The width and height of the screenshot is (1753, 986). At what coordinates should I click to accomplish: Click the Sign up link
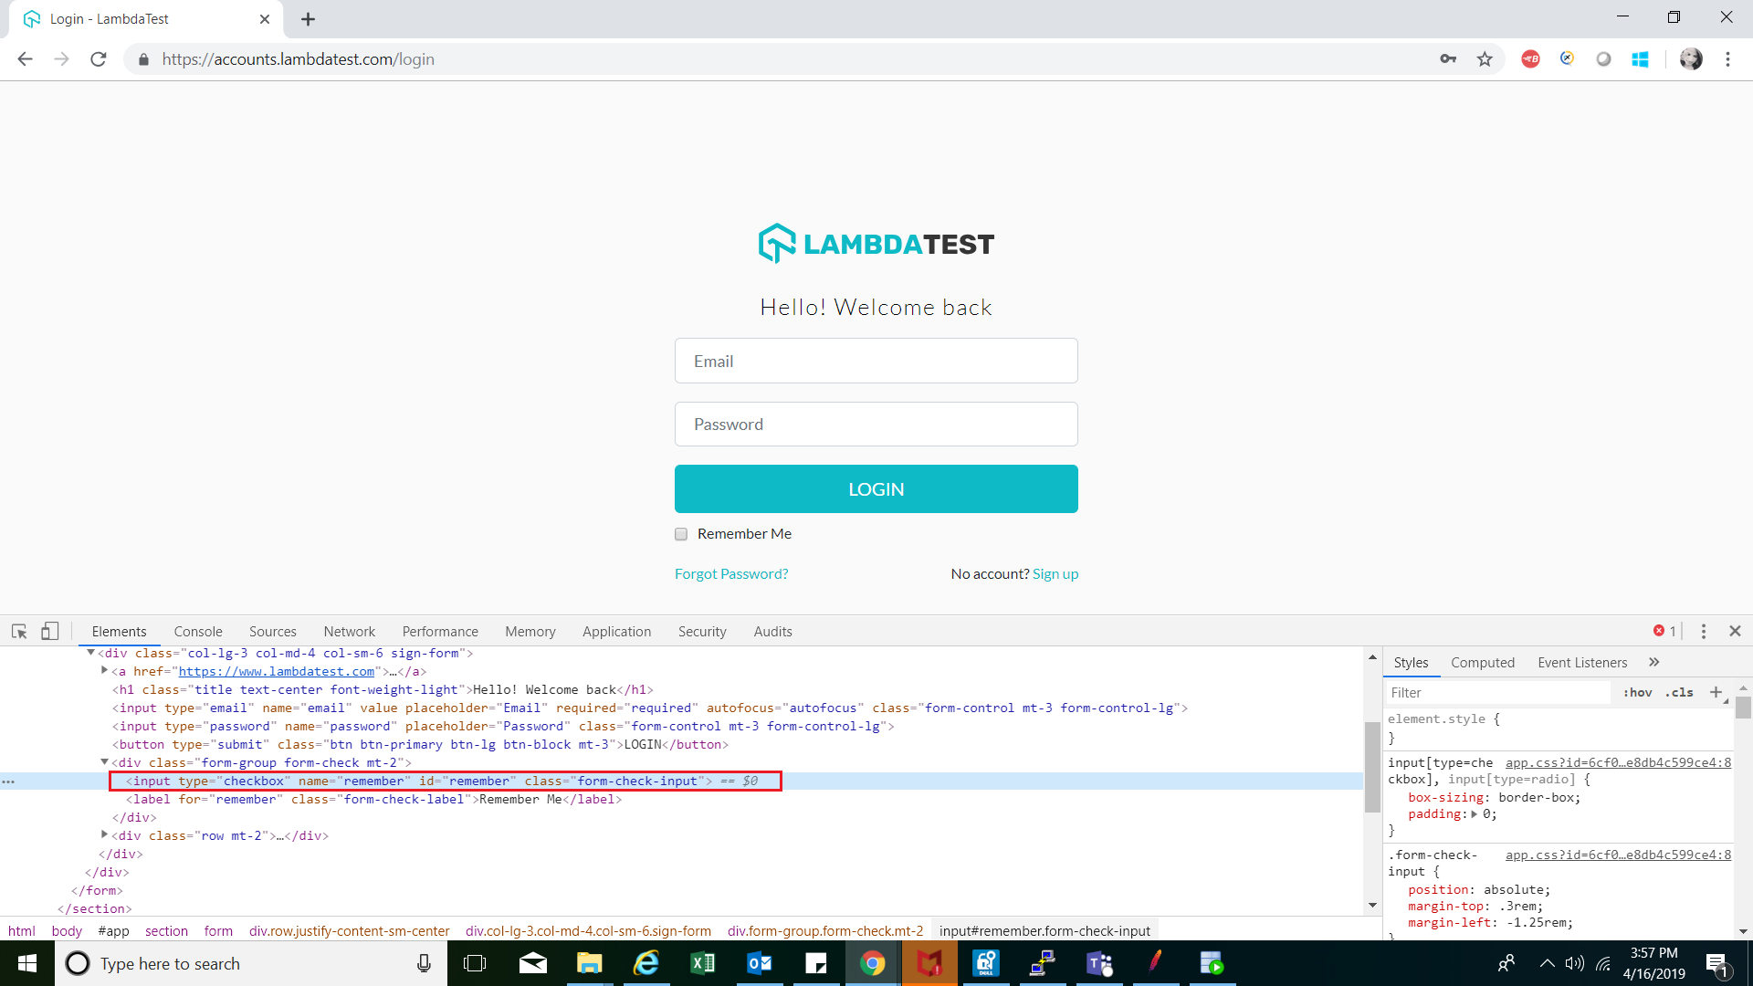(1055, 573)
